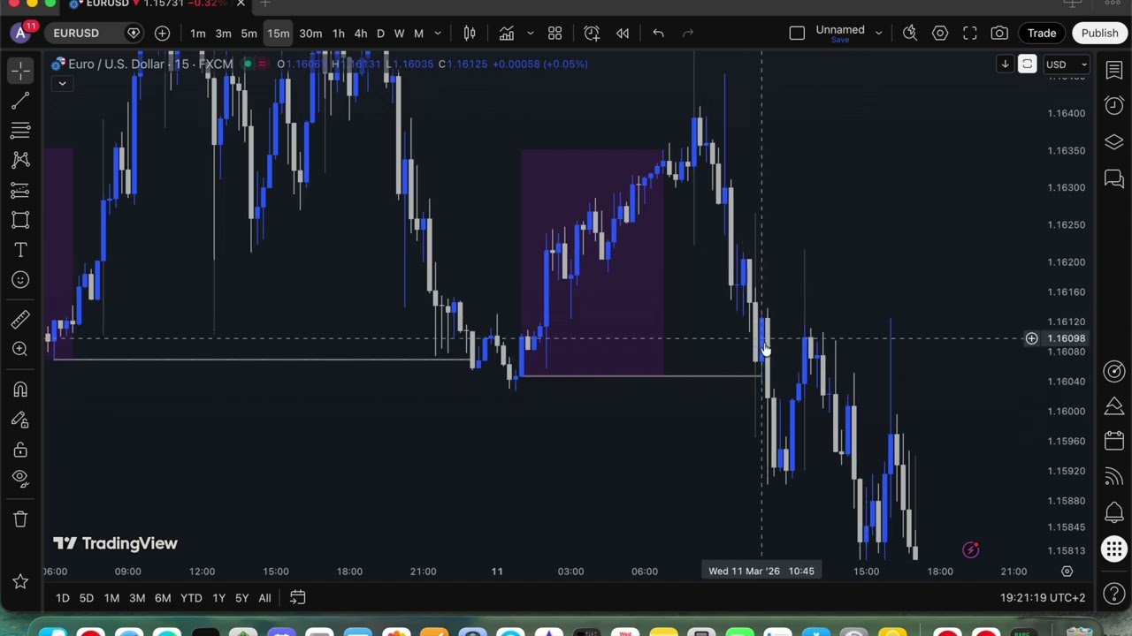The image size is (1132, 636).
Task: Select the text annotation tool
Action: click(x=20, y=250)
